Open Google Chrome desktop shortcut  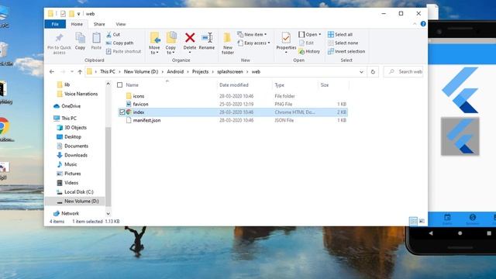tap(5, 129)
